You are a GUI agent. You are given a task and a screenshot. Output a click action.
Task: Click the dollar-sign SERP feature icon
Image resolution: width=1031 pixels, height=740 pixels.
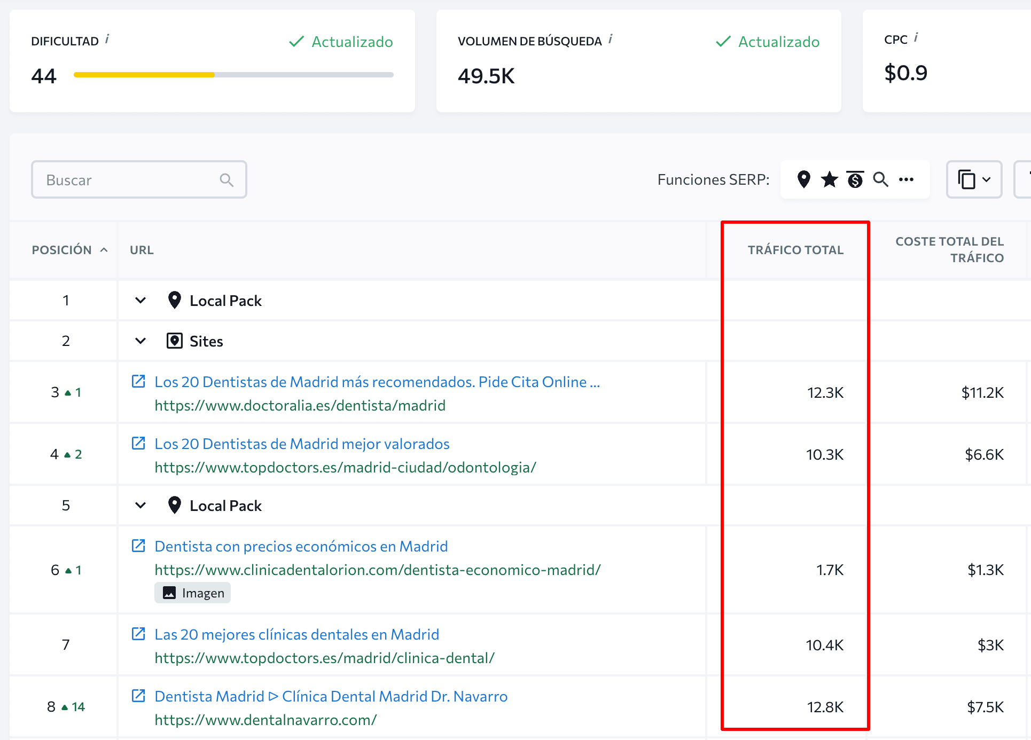coord(855,179)
